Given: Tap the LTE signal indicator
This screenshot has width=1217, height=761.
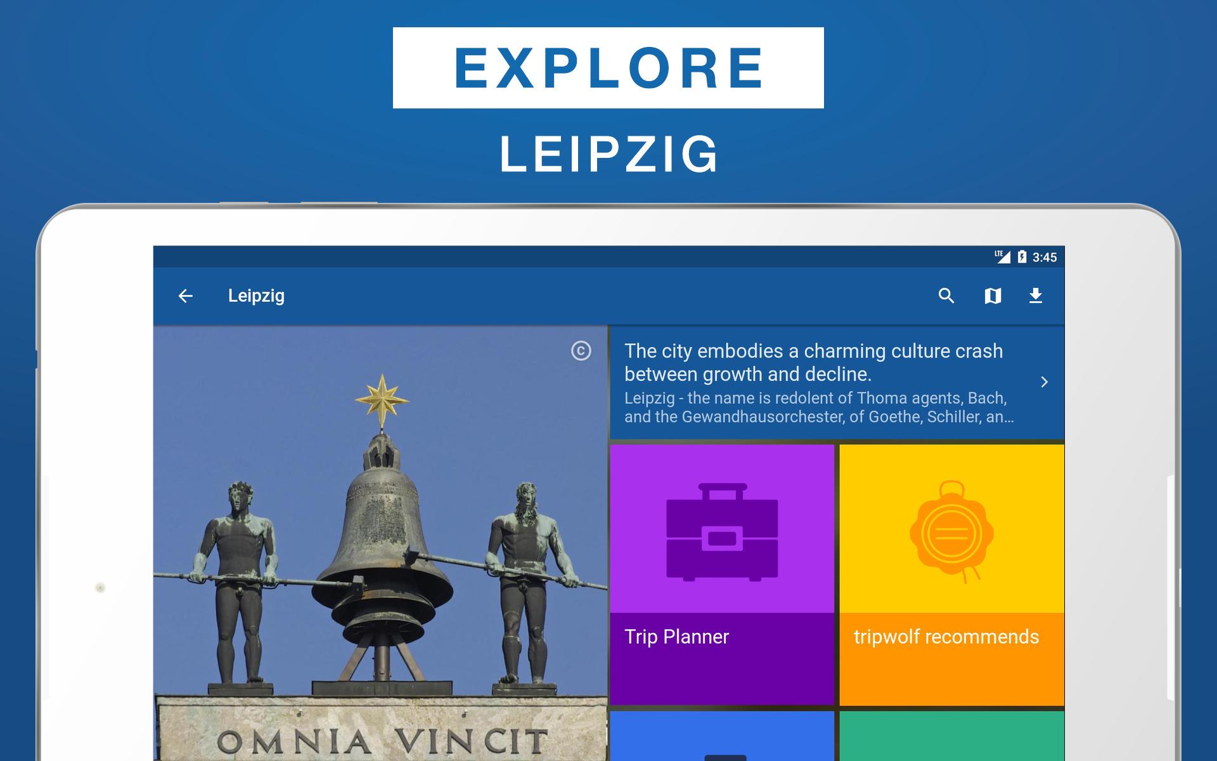Looking at the screenshot, I should pos(1003,257).
